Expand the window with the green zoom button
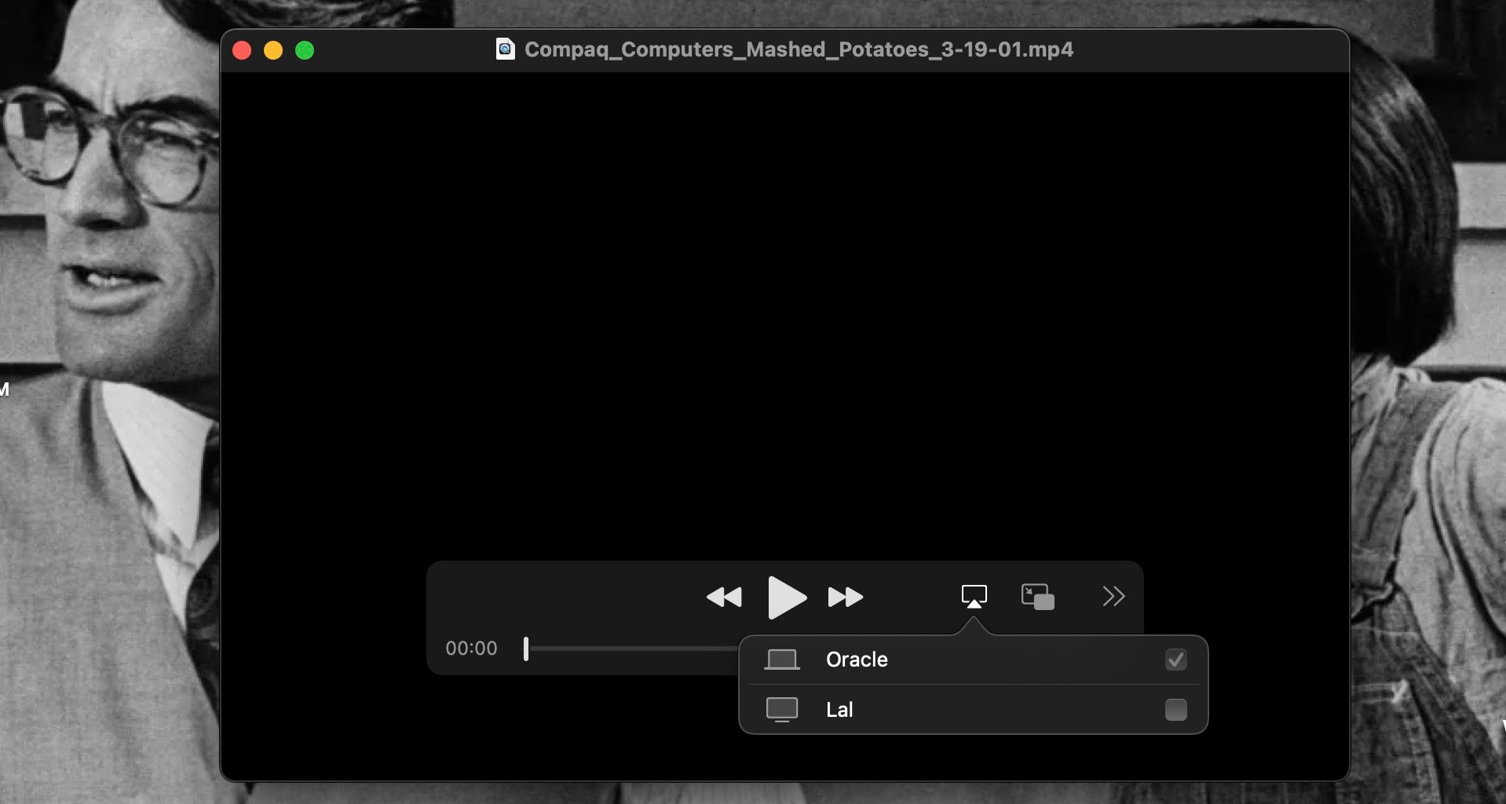The image size is (1506, 804). coord(305,49)
